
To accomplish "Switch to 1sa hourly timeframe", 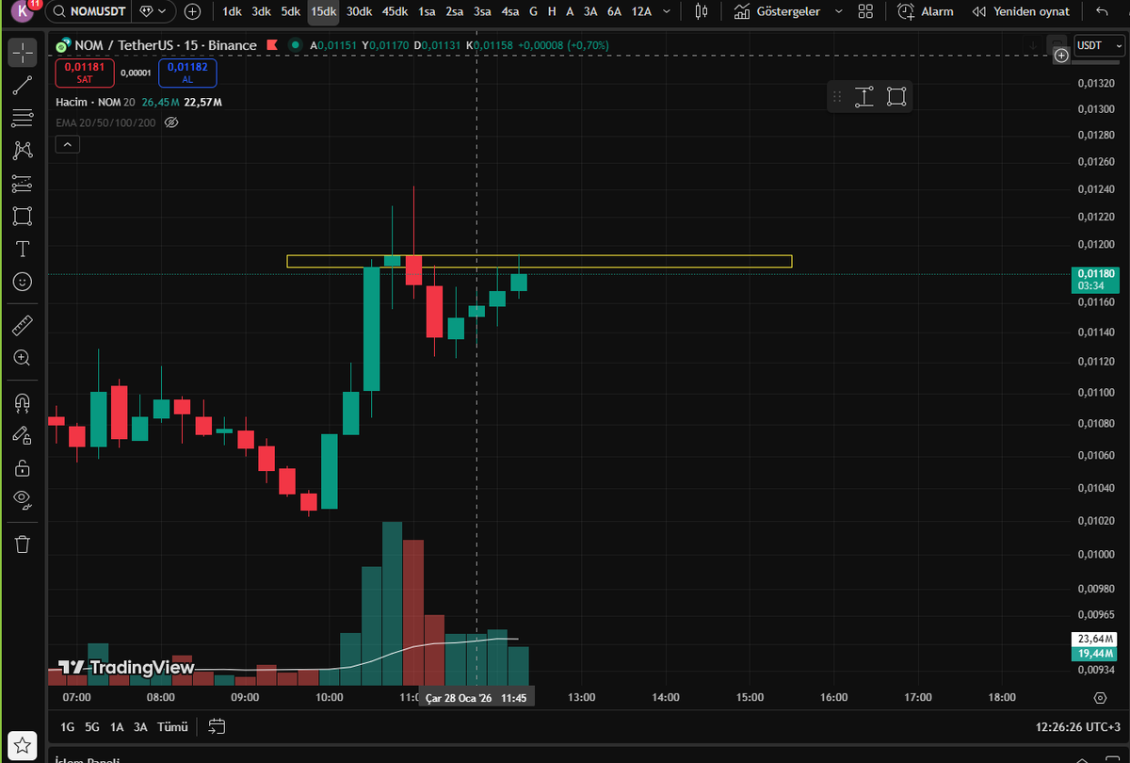I will click(427, 11).
